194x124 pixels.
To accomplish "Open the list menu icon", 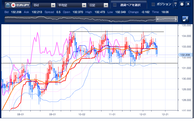I will [x=175, y=4].
